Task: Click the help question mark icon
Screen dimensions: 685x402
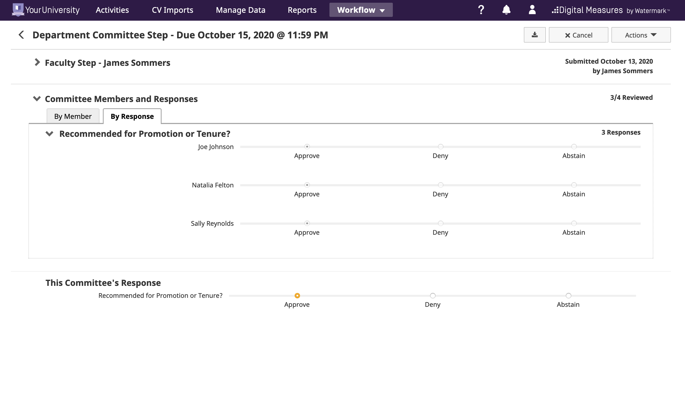Action: 481,10
